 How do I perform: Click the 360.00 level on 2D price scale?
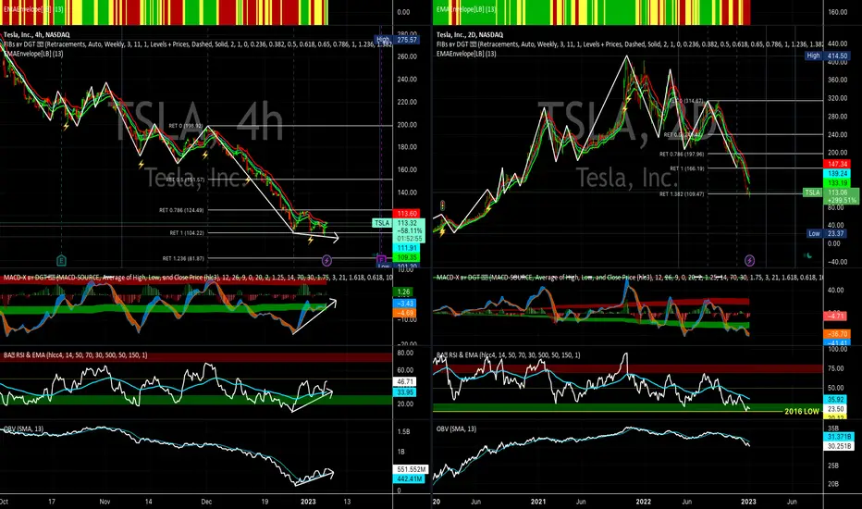pyautogui.click(x=837, y=80)
